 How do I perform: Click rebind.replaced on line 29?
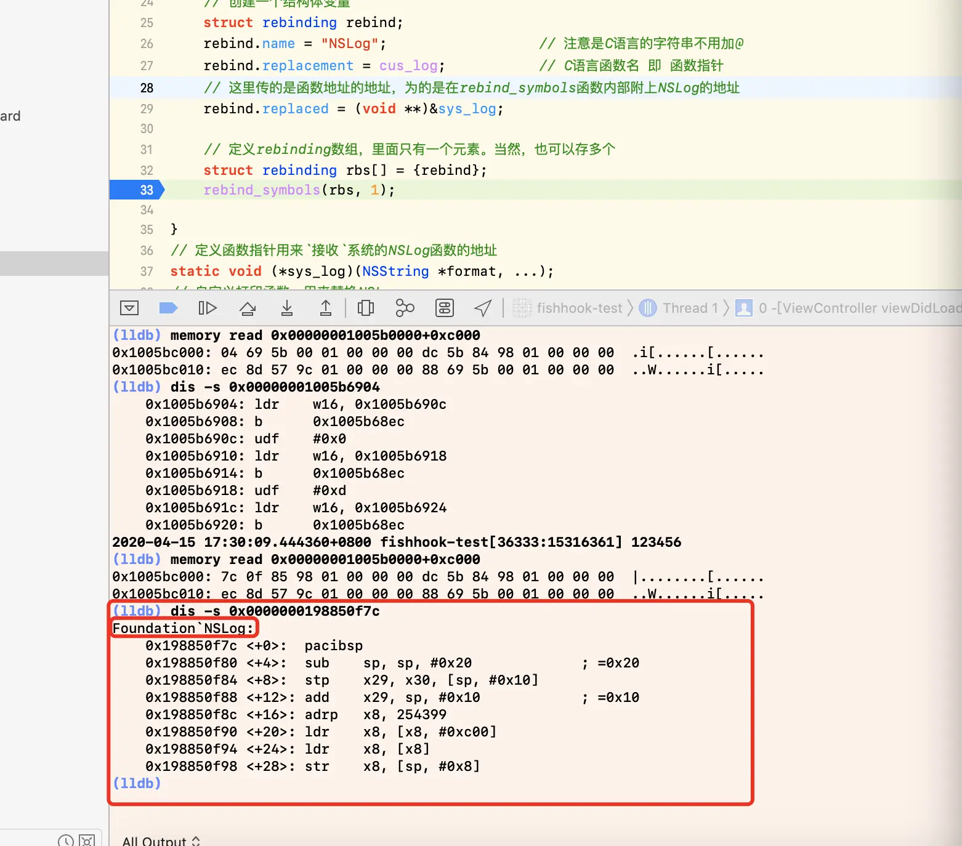click(x=266, y=109)
